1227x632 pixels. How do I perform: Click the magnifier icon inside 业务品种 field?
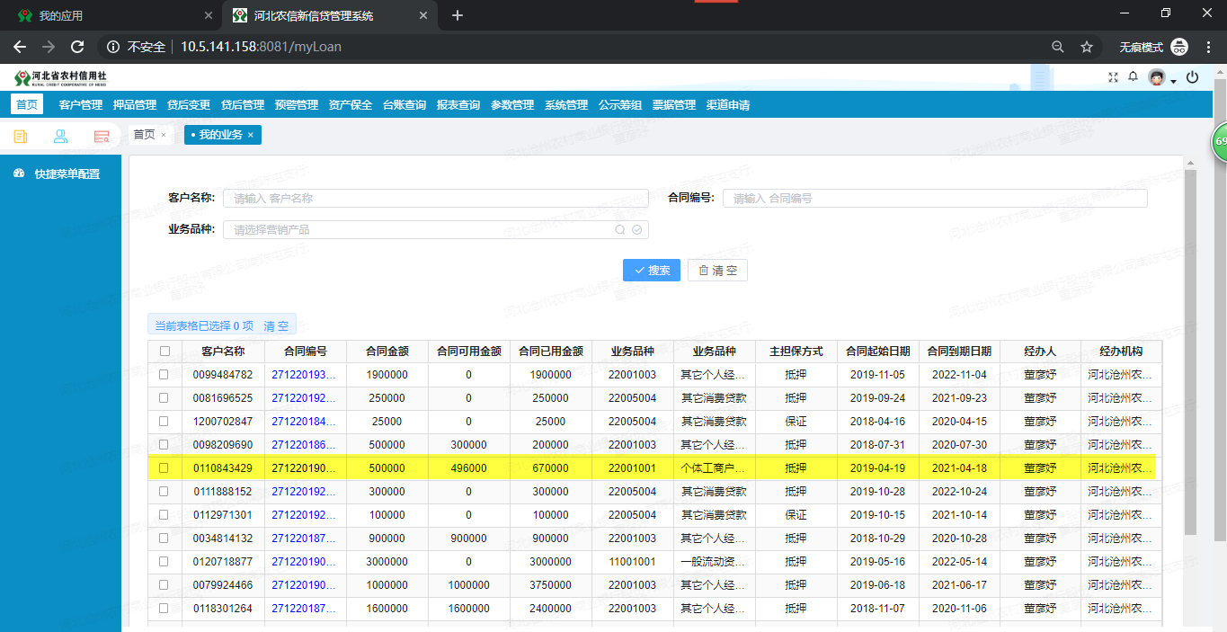click(x=619, y=229)
